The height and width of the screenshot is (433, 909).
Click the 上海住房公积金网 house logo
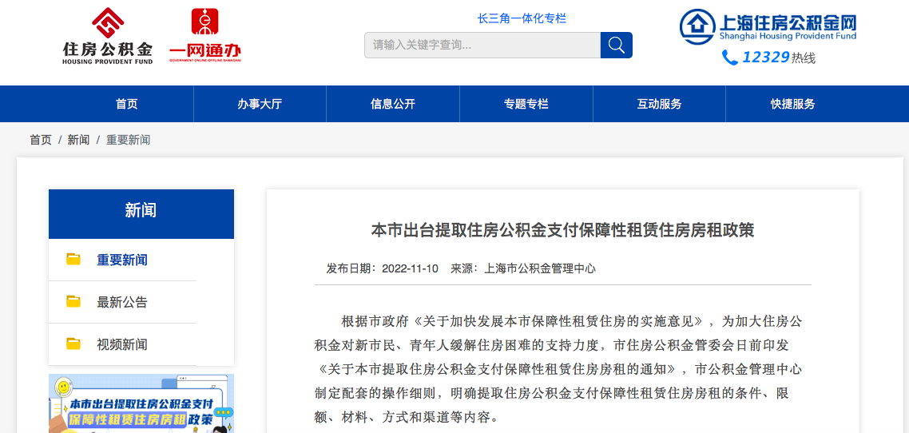coord(697,26)
